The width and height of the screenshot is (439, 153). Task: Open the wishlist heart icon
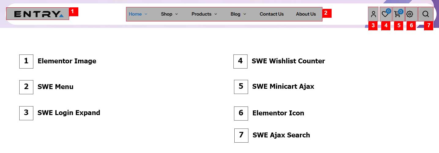tap(385, 14)
